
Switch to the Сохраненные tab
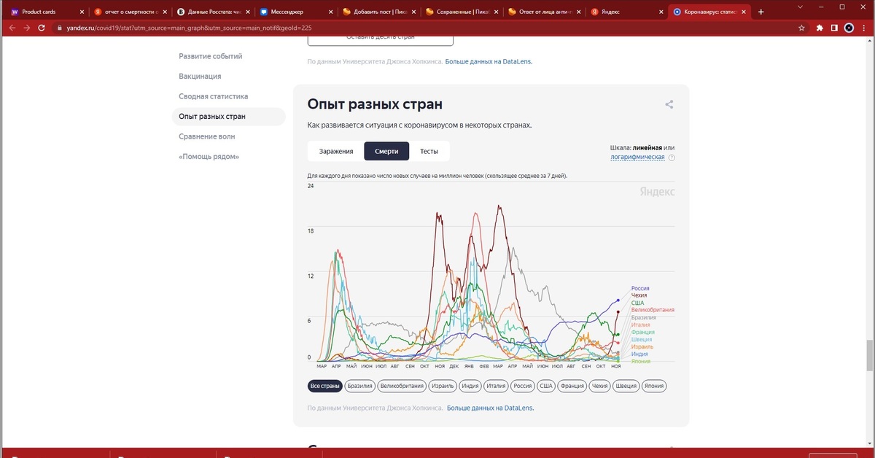click(461, 12)
